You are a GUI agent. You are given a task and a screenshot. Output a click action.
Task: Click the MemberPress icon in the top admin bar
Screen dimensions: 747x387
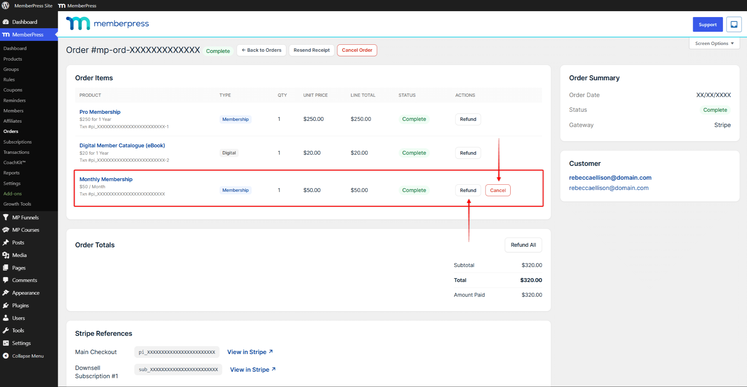pyautogui.click(x=62, y=6)
